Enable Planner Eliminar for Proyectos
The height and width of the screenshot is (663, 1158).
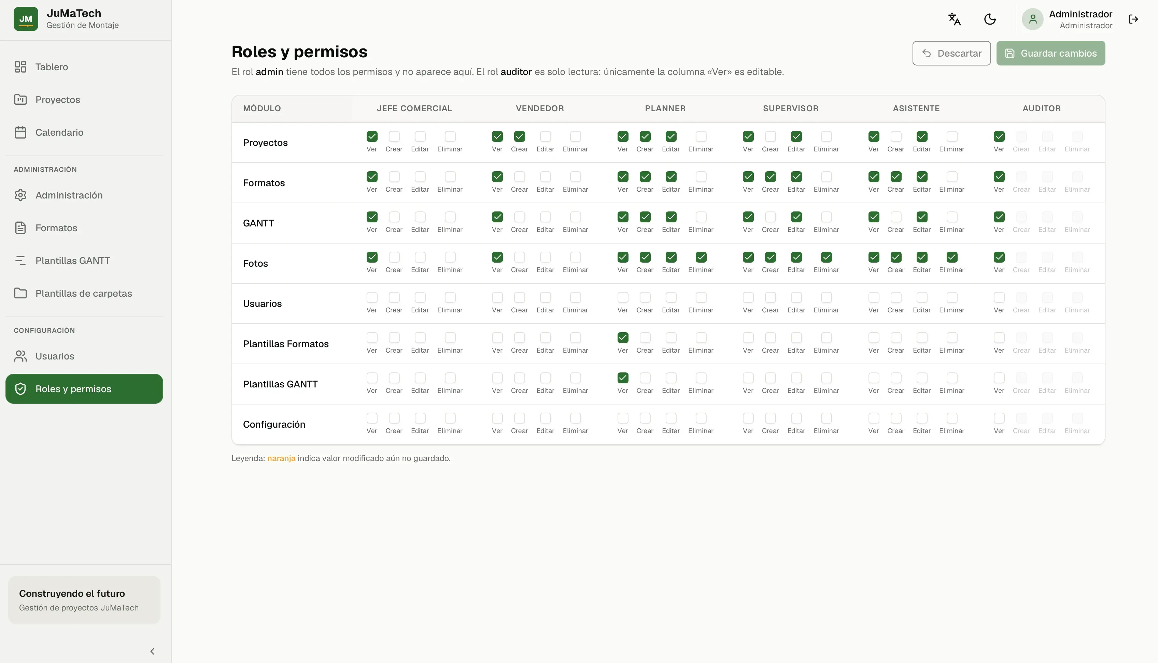[x=701, y=136]
